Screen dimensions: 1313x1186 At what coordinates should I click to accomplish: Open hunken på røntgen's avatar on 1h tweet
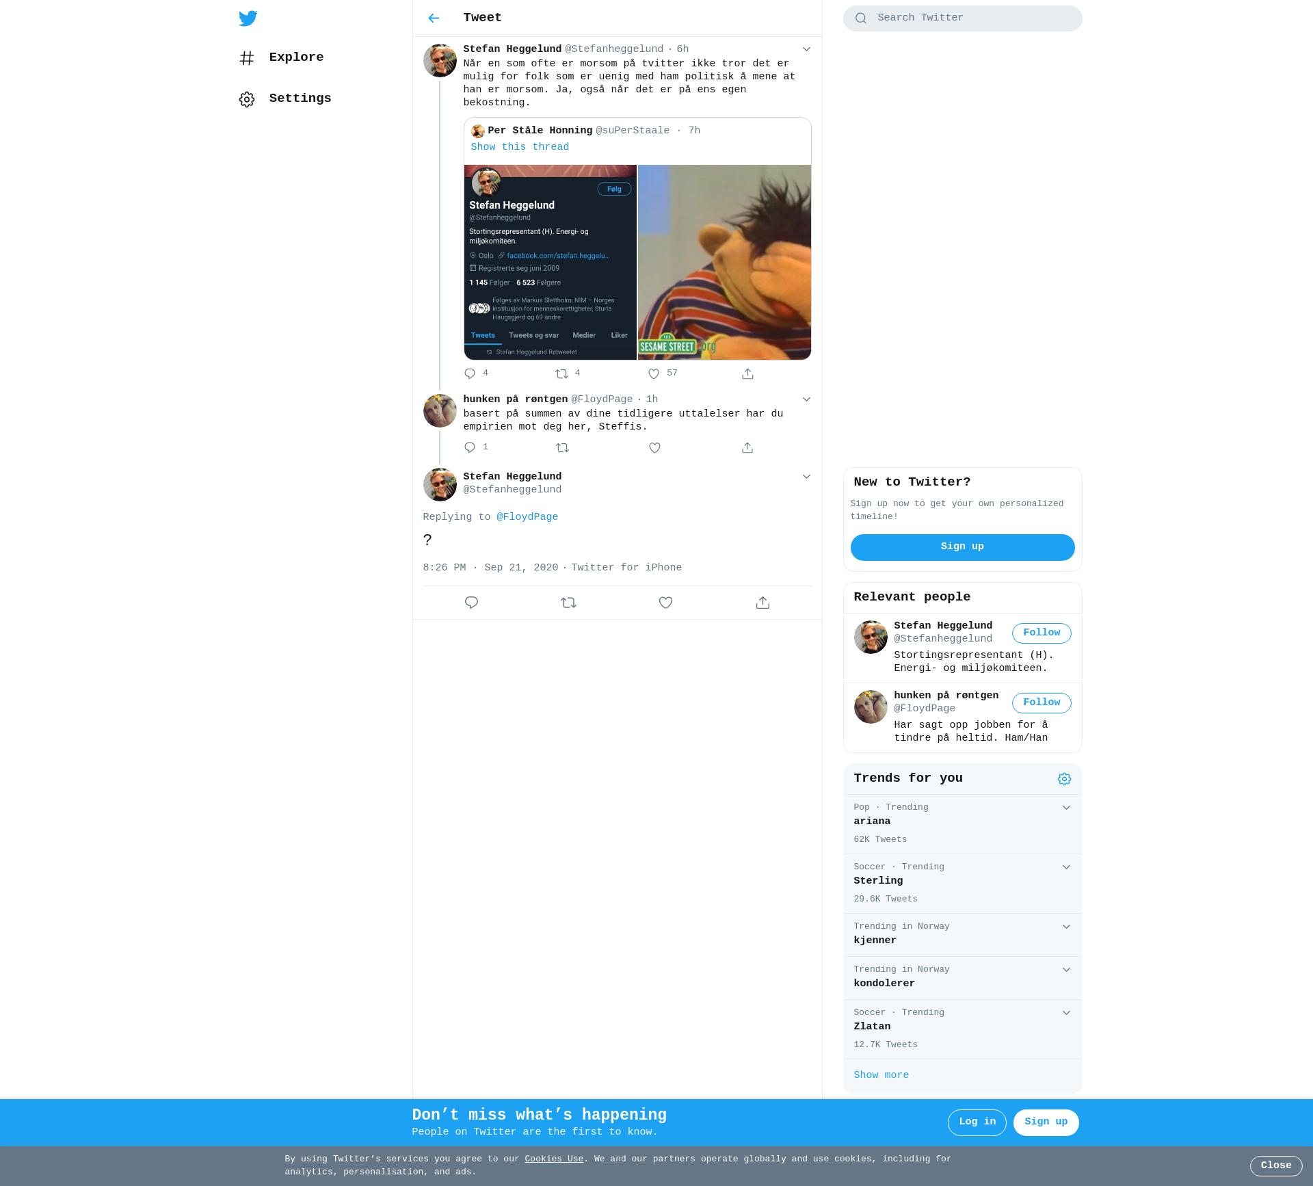440,410
